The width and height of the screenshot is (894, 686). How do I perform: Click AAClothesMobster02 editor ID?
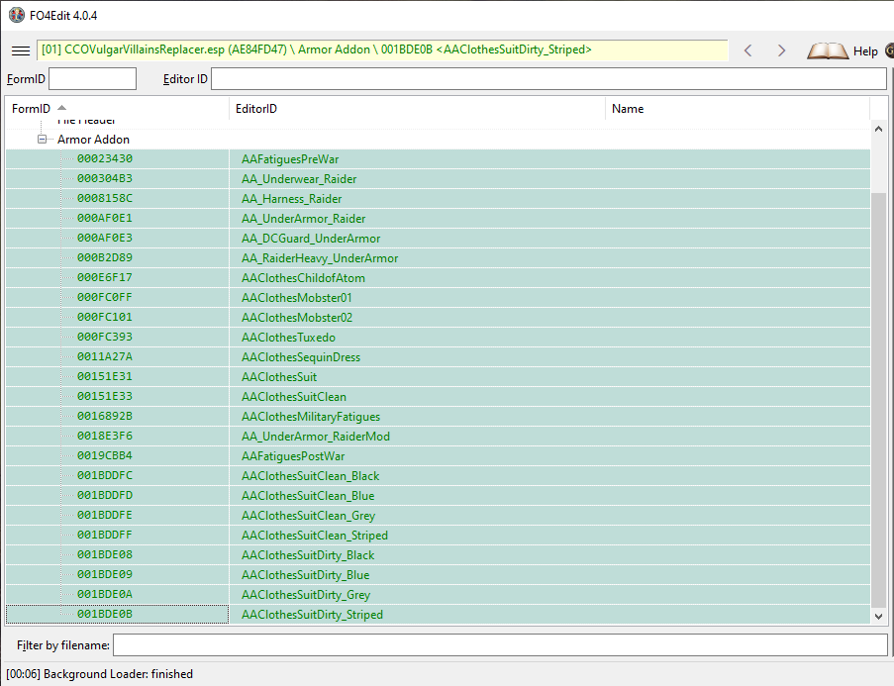[x=296, y=318]
